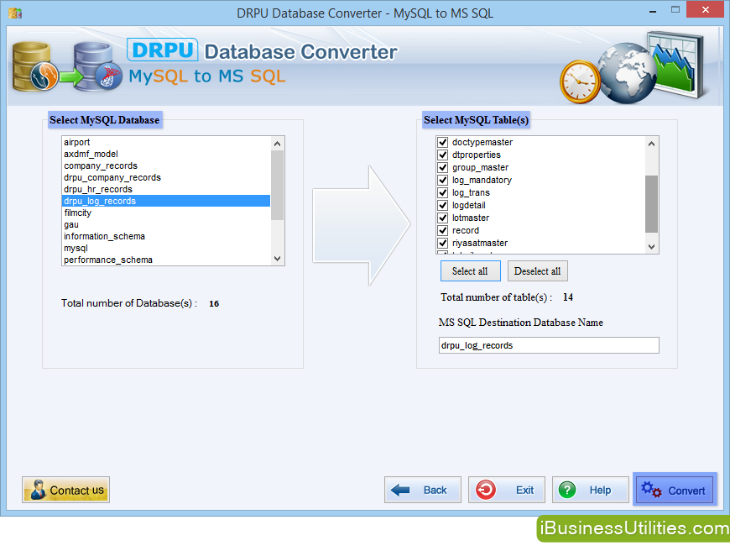Image resolution: width=730 pixels, height=546 pixels.
Task: Click the Select all button
Action: pos(470,271)
